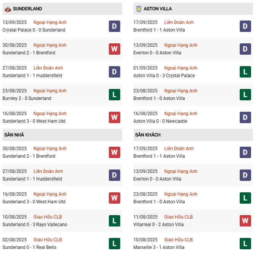Click the W badge for Villarreal 0-2 Aston Villa
This screenshot has width=256, height=255.
(245, 221)
